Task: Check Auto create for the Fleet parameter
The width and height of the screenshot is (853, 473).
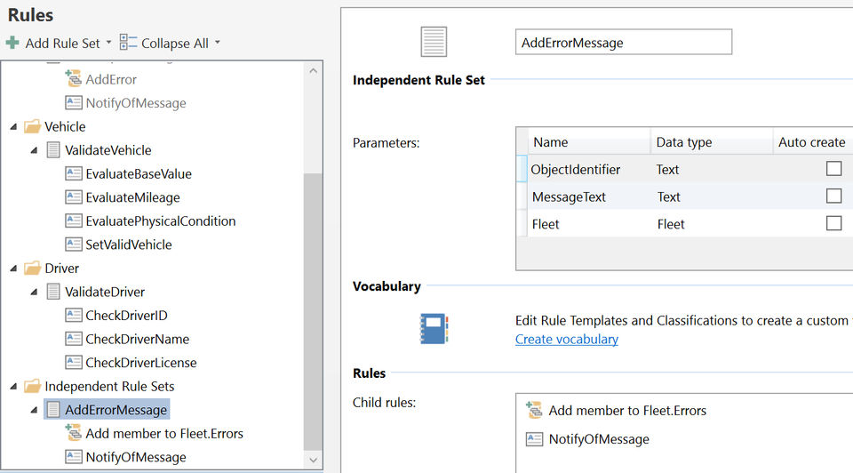Action: click(833, 224)
